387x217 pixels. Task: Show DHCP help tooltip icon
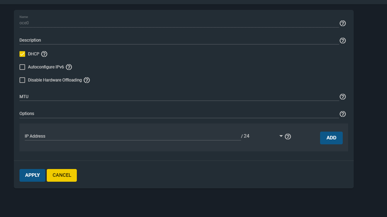[x=44, y=54]
